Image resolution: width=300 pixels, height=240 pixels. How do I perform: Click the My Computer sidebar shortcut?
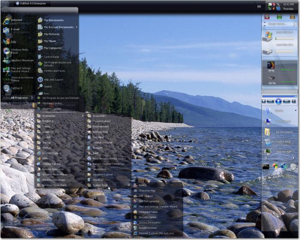283,121
